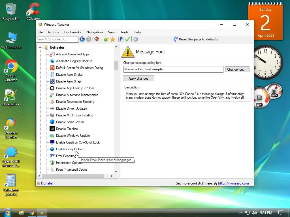The image size is (290, 217).
Task: Select the Notepad++ desktop shortcut
Action: (x=11, y=97)
